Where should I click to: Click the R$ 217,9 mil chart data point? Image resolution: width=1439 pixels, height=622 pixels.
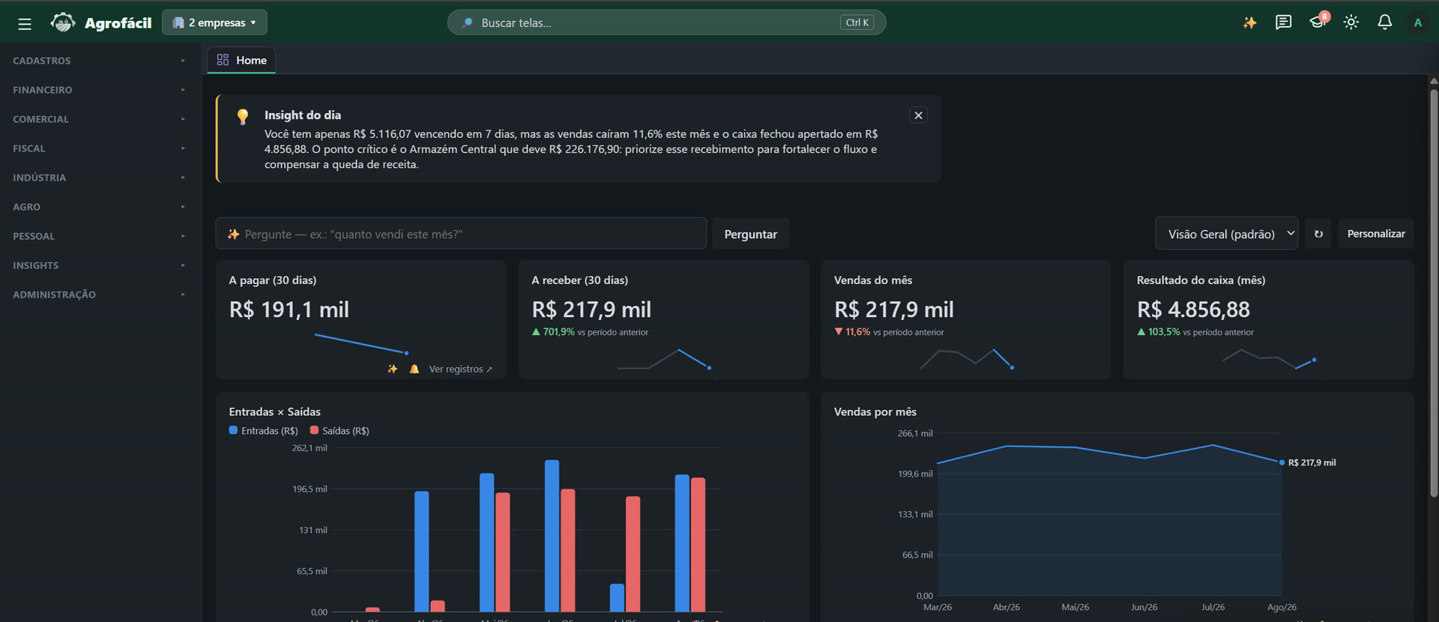(1282, 462)
